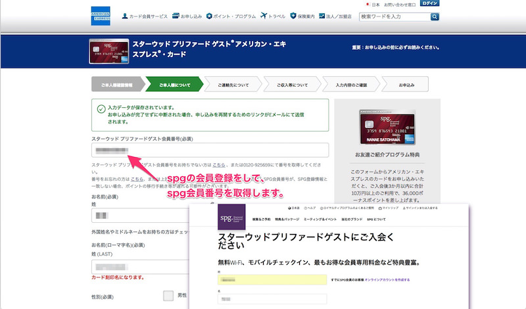Click サインインまたは入会する
Viewport: 526px width, 309px height.
(420, 208)
